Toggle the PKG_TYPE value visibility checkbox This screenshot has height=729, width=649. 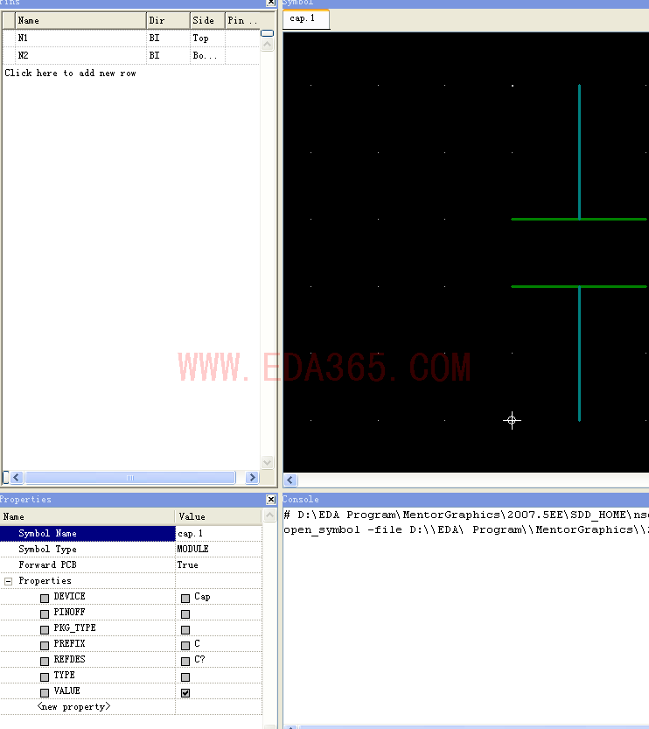[185, 629]
